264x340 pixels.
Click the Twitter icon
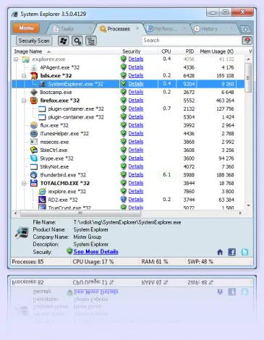coord(244,252)
